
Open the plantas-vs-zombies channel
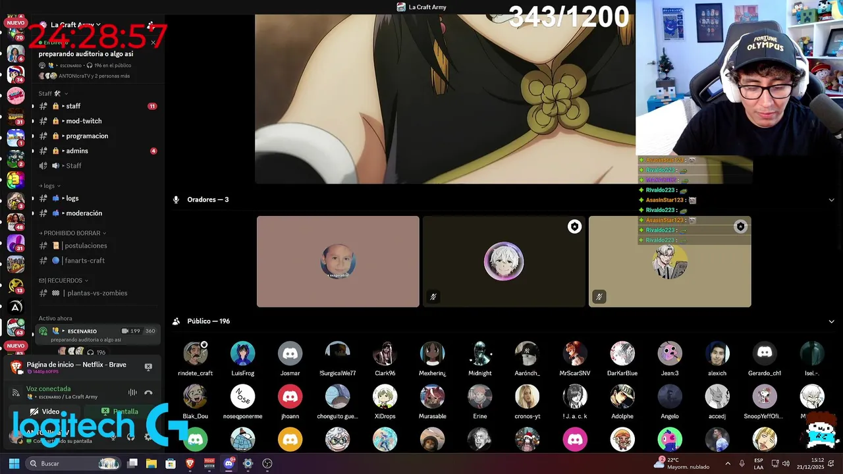(x=97, y=293)
